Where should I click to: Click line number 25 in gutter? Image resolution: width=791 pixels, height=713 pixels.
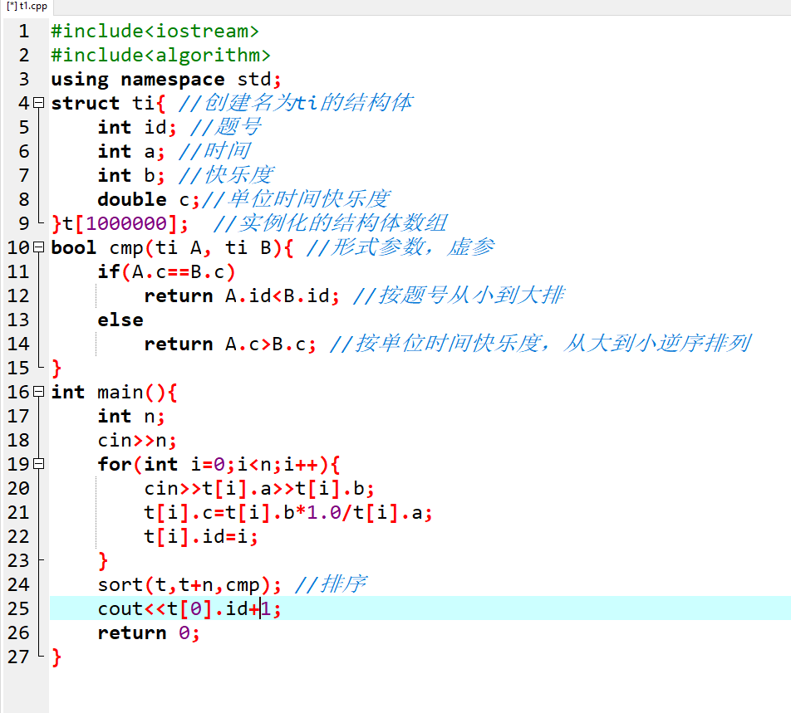[18, 609]
